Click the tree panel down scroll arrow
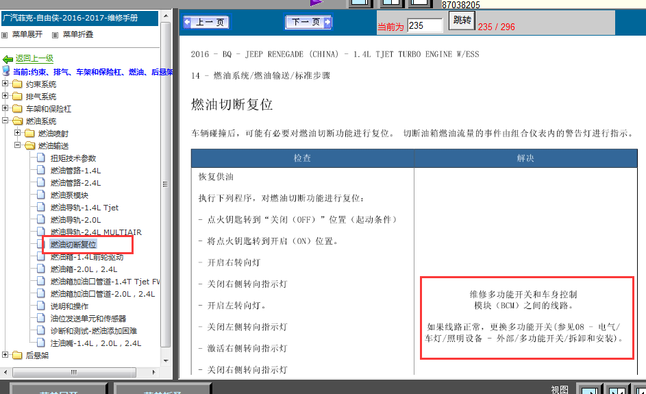The image size is (646, 394). (x=166, y=360)
